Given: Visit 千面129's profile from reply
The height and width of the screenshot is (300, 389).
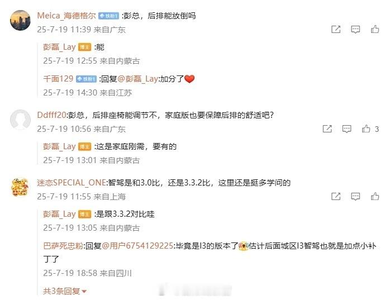Looking at the screenshot, I should (58, 79).
